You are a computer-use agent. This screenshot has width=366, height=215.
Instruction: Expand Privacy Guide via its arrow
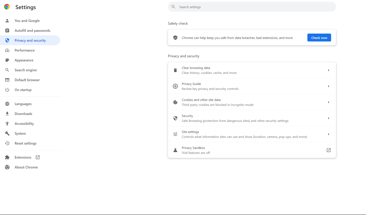tap(328, 86)
